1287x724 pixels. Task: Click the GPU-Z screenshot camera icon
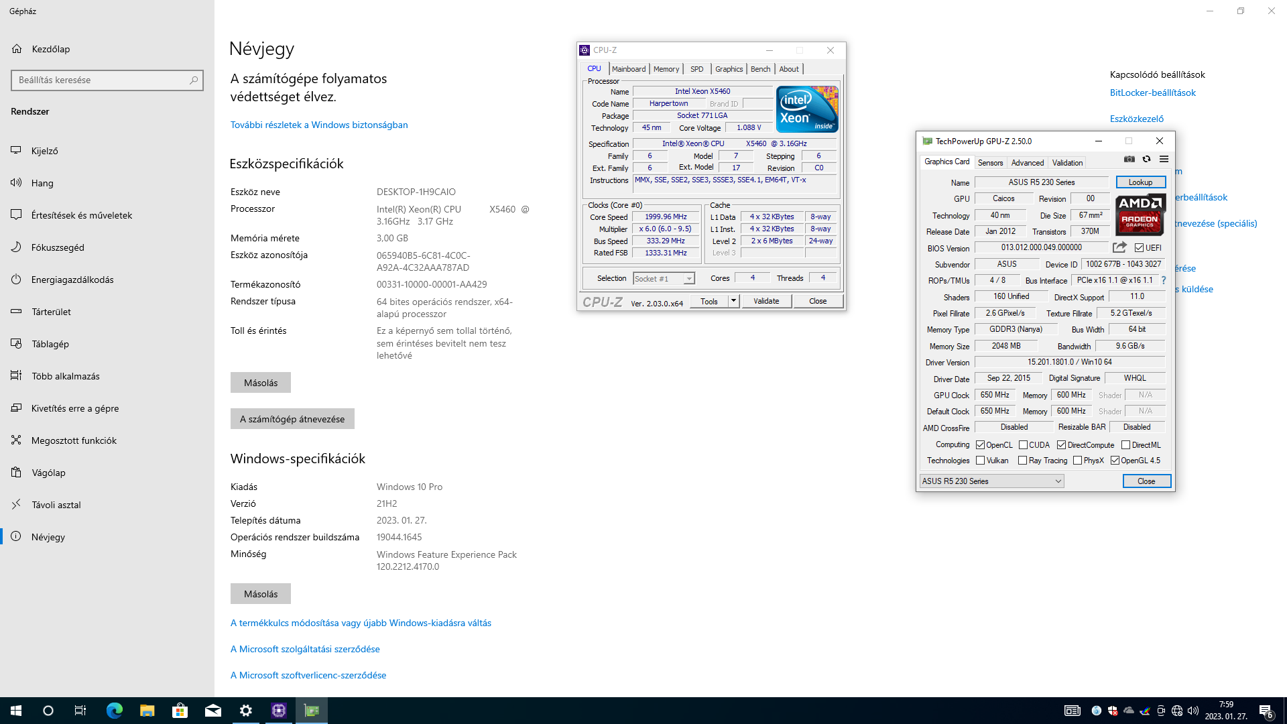[1129, 160]
